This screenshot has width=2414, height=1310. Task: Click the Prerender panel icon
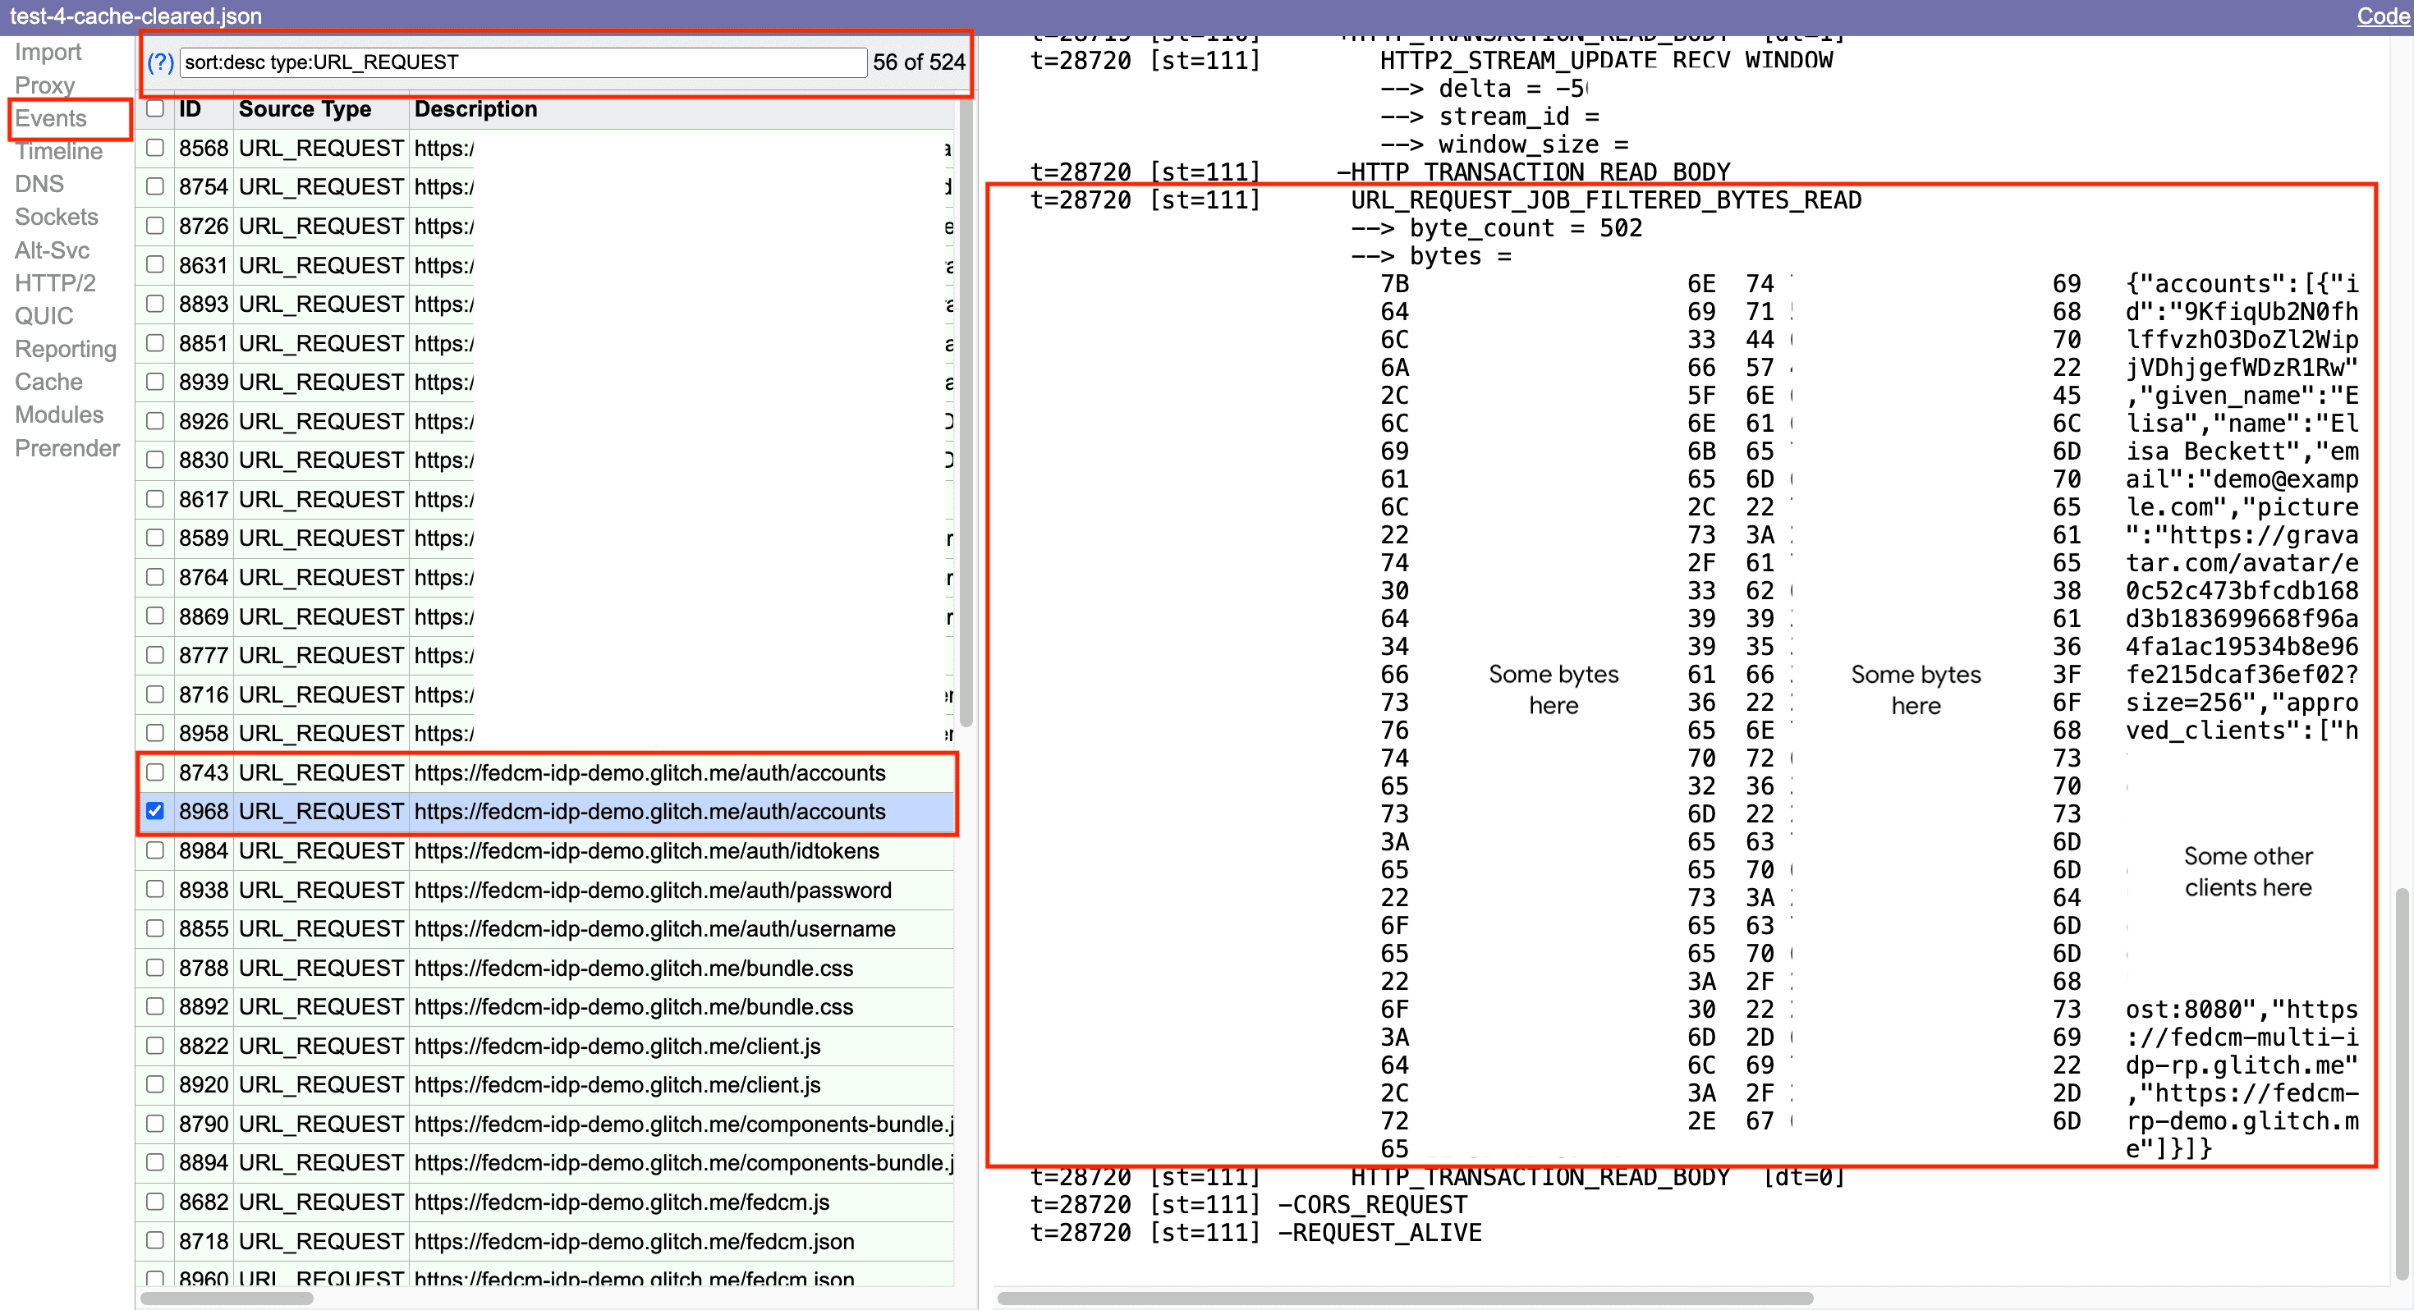tap(67, 448)
